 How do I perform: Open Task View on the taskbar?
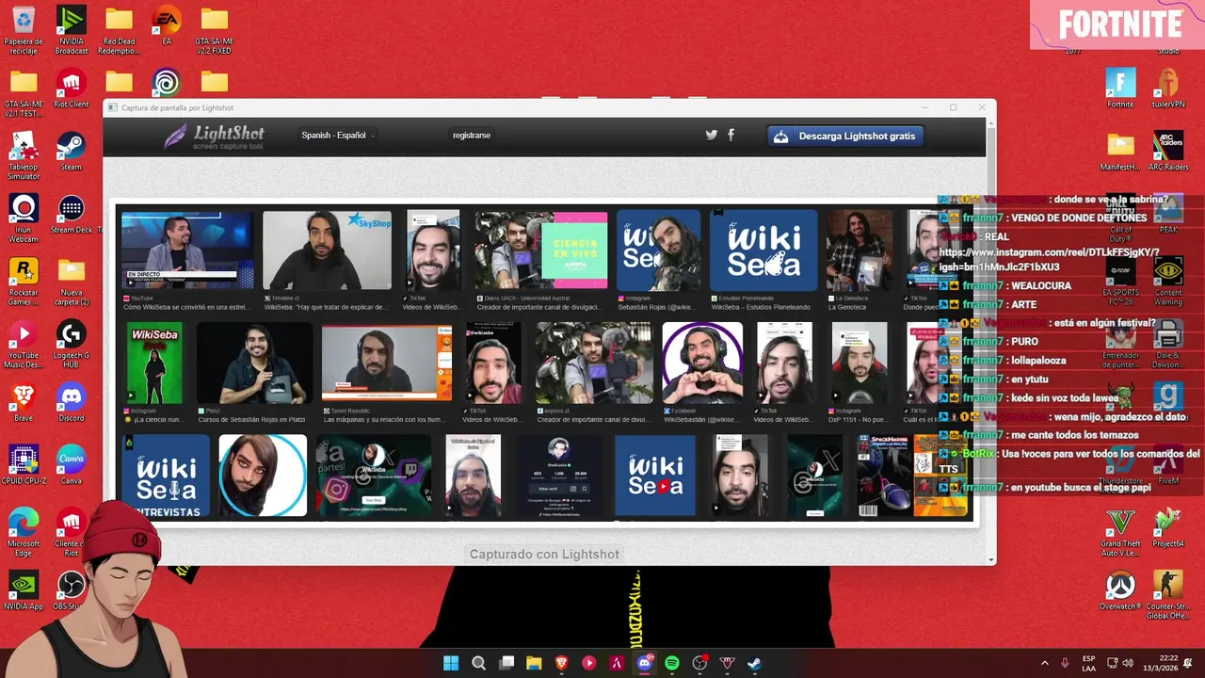tap(506, 663)
